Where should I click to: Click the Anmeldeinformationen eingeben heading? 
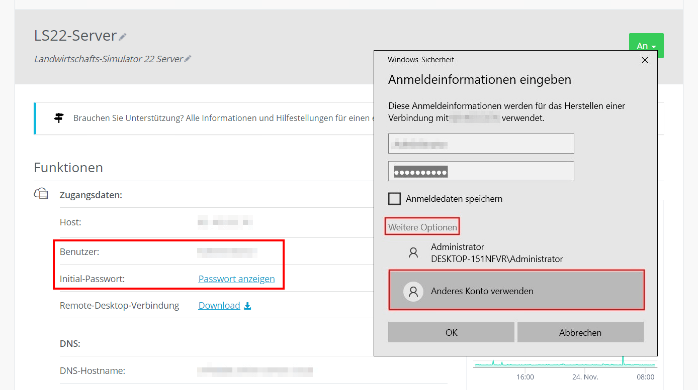click(480, 79)
